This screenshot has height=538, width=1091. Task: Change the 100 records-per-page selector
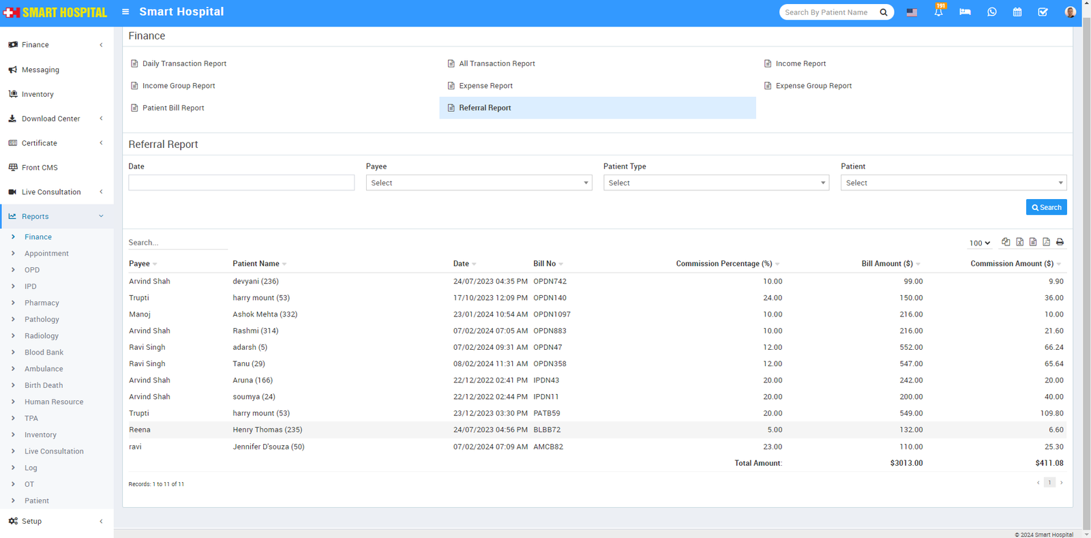pyautogui.click(x=979, y=243)
